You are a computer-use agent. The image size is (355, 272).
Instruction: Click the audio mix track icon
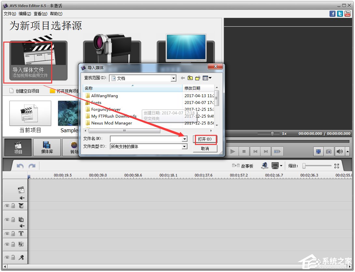(21, 244)
